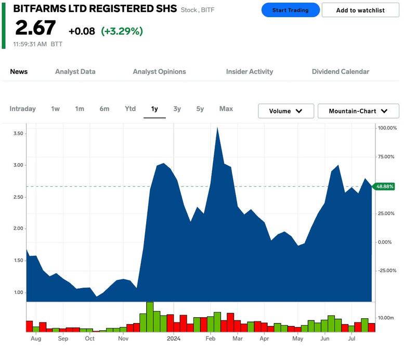Click the 2024 x-axis label
416x350 pixels.
174,339
